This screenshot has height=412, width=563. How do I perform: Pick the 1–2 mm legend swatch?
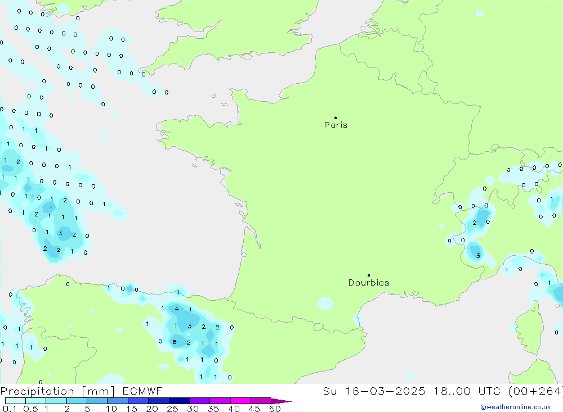(x=56, y=401)
